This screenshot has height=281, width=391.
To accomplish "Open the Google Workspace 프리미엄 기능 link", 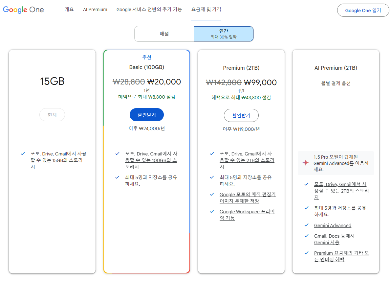I will [x=247, y=215].
